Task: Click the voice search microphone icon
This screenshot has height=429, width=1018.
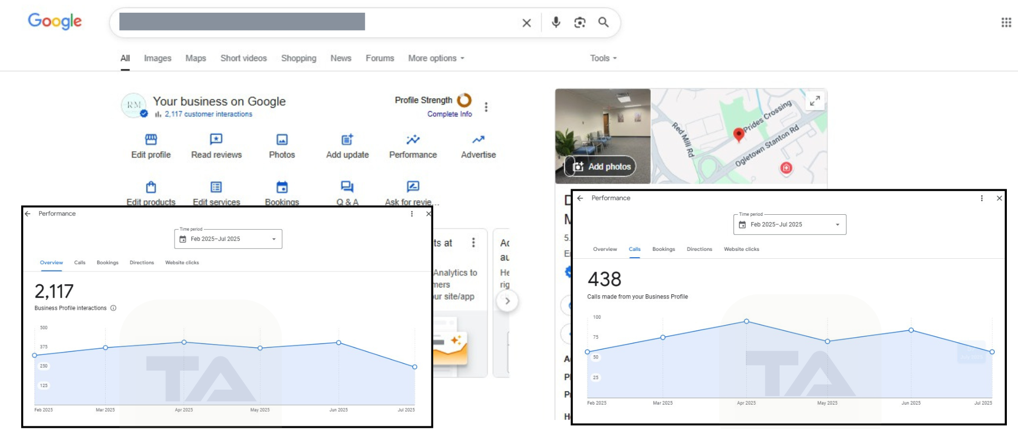Action: 556,22
